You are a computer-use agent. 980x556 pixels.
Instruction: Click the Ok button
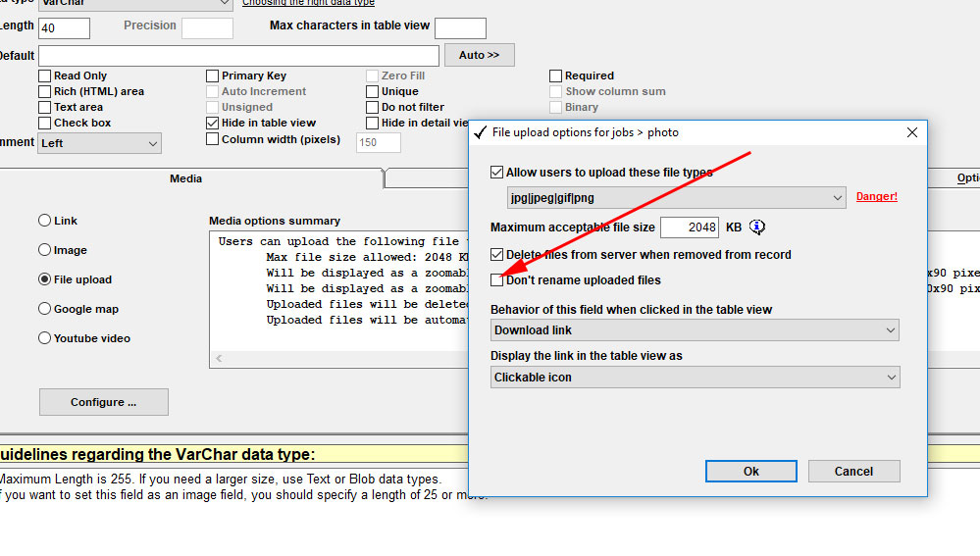point(751,472)
